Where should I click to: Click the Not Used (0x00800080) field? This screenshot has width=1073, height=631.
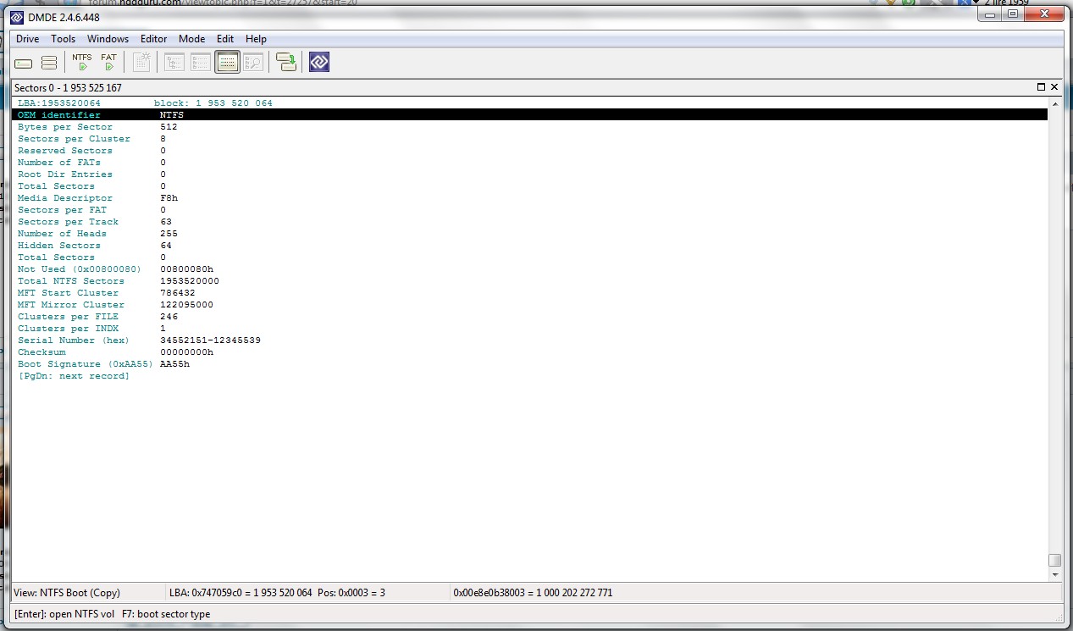coord(530,269)
